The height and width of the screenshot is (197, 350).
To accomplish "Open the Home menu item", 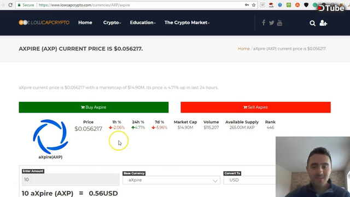I will (85, 22).
